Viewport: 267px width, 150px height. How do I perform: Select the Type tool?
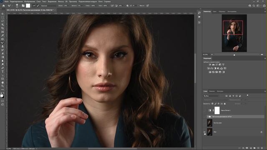coord(3,72)
